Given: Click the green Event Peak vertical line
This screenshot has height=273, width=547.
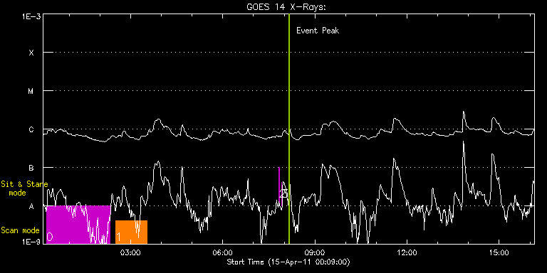Looking at the screenshot, I should (289, 129).
